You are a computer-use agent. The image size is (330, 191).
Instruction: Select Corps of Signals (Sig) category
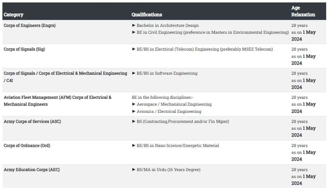click(24, 49)
